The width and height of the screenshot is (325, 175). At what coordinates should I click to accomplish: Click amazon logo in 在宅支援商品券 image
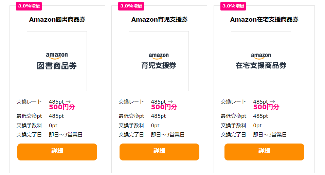coord(261,56)
